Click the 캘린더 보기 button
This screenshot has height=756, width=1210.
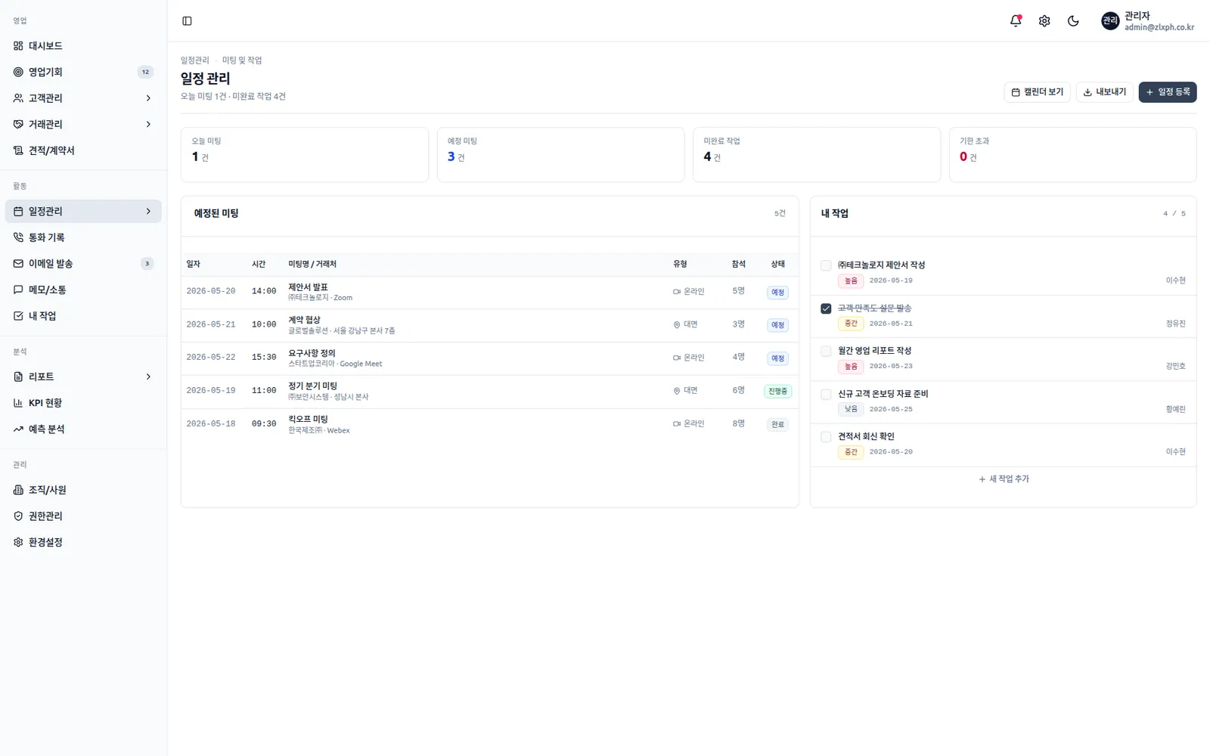1037,92
